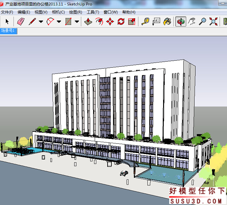Expand the Arc tool dropdown arrow

pyautogui.click(x=59, y=22)
